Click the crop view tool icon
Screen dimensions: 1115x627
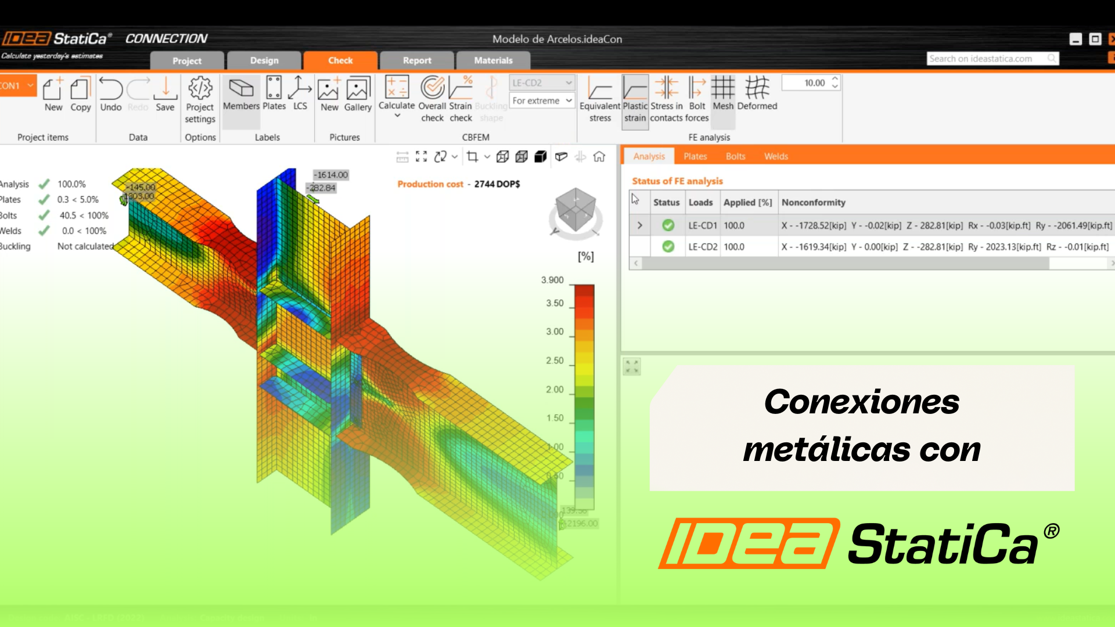tap(472, 157)
